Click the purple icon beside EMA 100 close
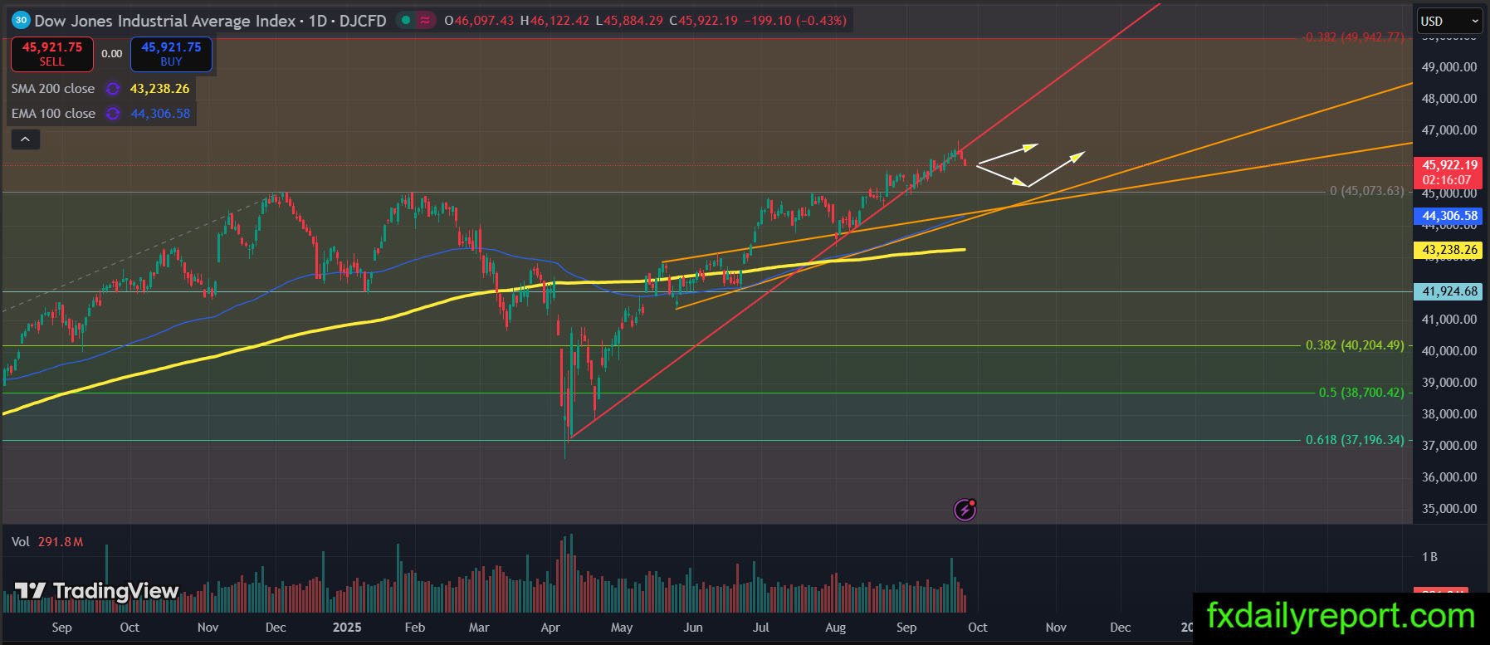 (113, 114)
